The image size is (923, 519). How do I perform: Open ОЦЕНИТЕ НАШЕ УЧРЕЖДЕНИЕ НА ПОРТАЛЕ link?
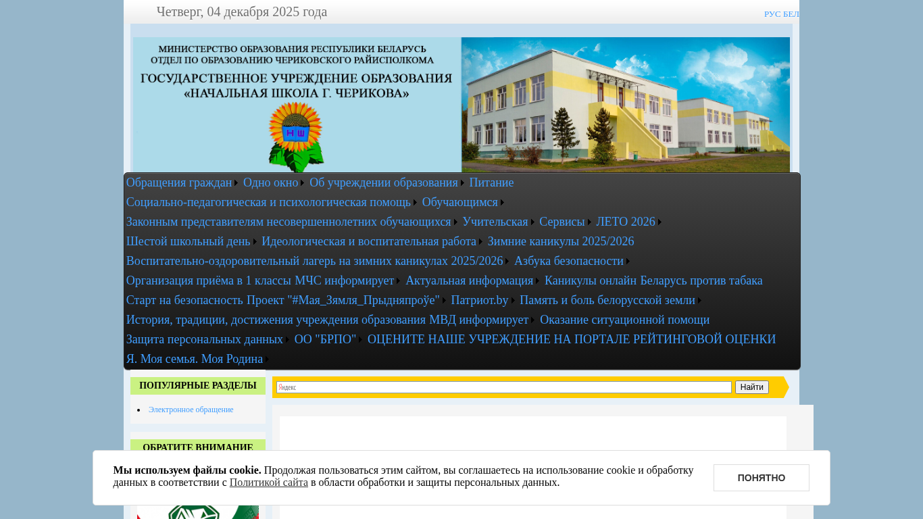pyautogui.click(x=572, y=339)
